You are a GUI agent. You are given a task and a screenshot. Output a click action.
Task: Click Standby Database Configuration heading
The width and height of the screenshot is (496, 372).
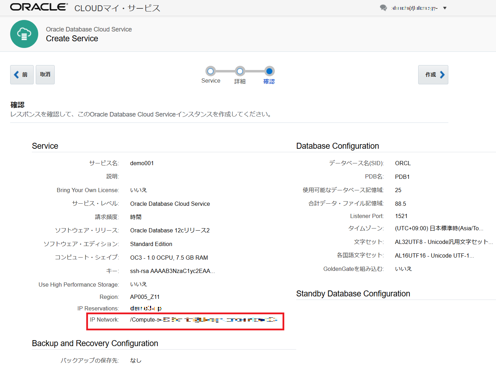tap(353, 294)
